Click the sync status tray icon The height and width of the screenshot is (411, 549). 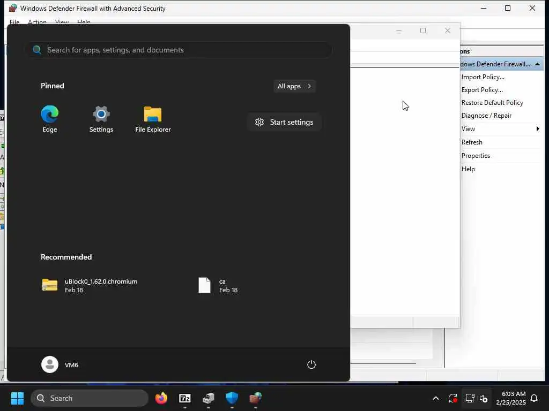tap(452, 398)
